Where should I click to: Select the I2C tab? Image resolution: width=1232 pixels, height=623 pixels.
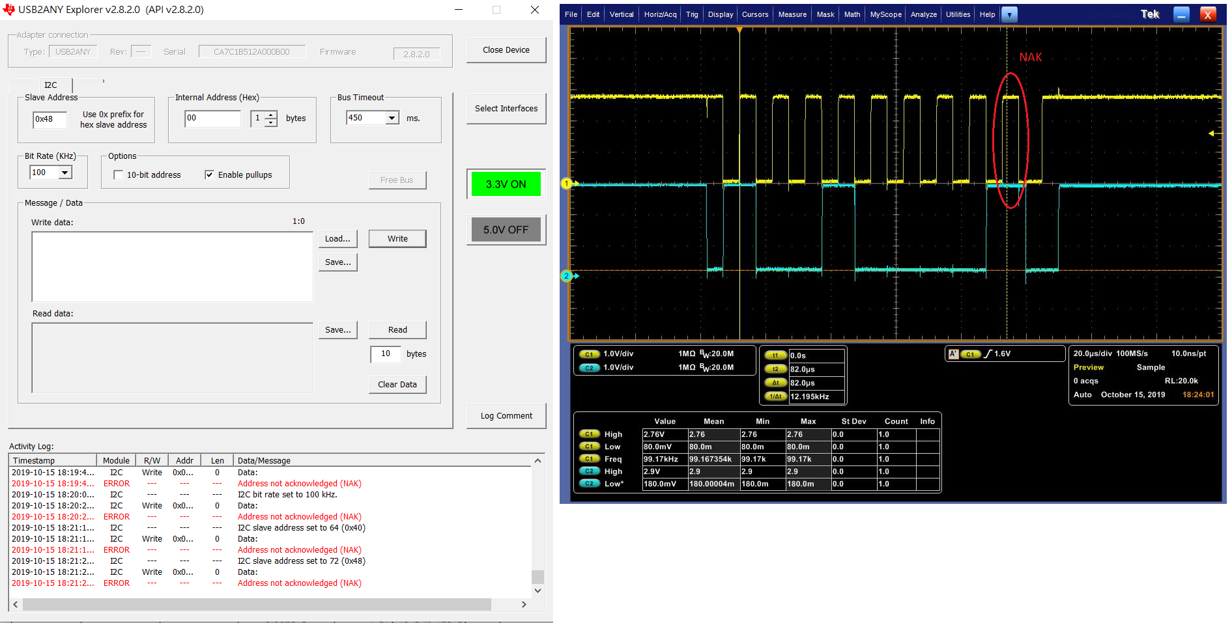[50, 85]
